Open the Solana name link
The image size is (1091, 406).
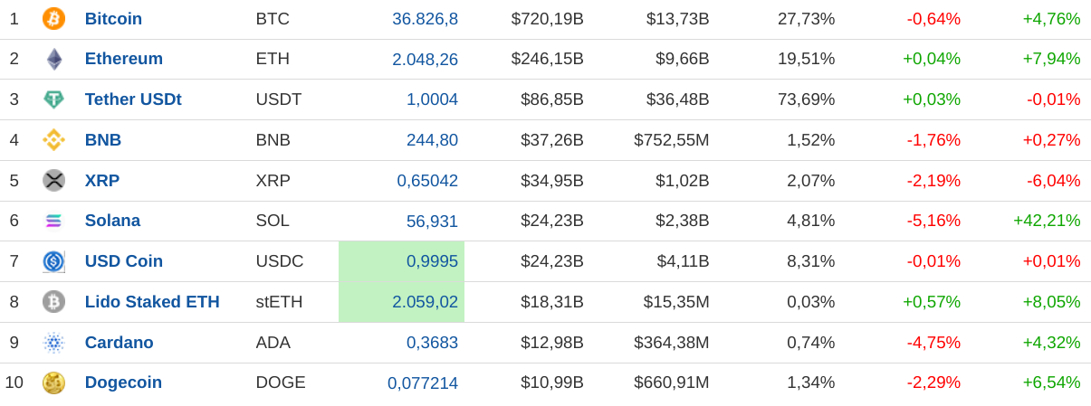click(112, 221)
